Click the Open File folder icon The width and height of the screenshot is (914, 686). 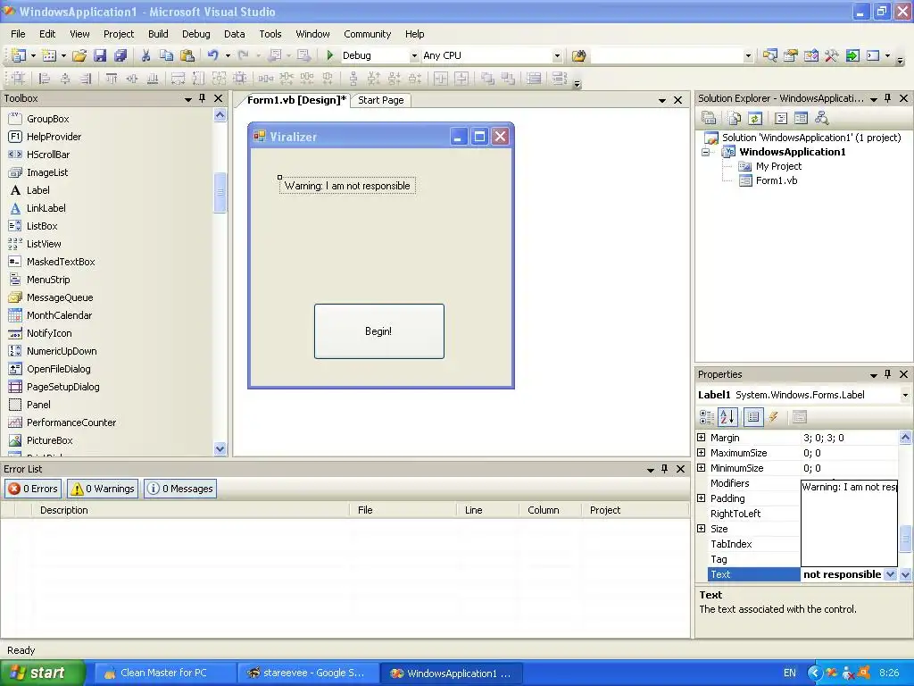click(79, 55)
